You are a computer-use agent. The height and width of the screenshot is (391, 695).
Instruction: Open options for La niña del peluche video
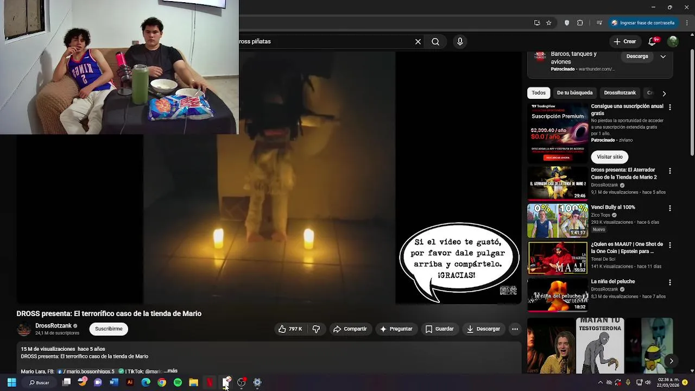point(669,282)
